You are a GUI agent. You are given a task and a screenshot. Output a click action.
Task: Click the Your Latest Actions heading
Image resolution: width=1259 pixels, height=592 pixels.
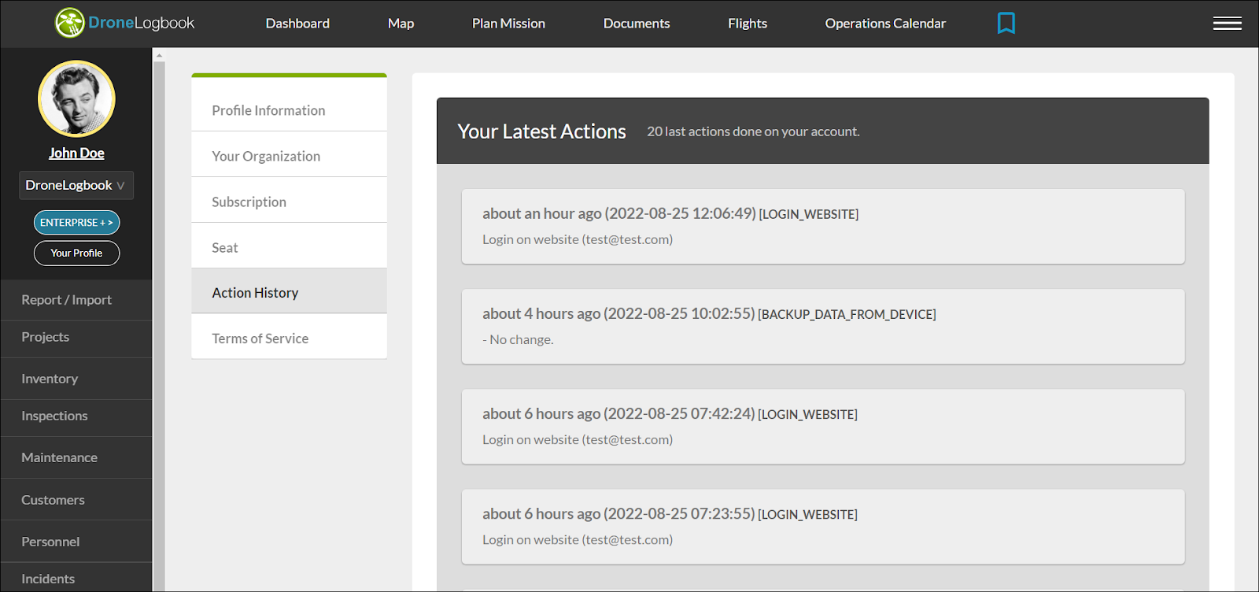[541, 131]
